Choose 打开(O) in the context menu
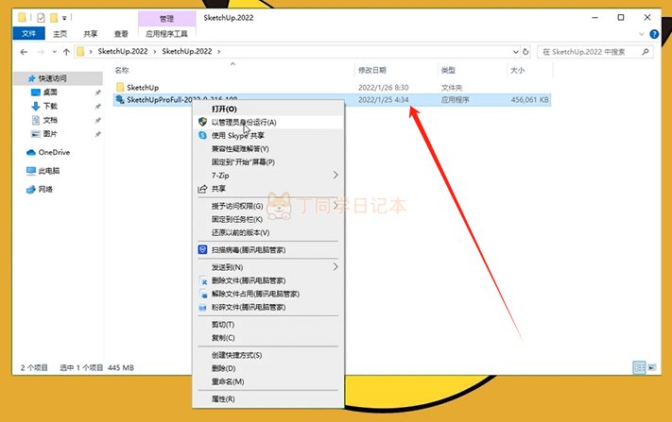Screen dimensions: 672x422 (268, 110)
